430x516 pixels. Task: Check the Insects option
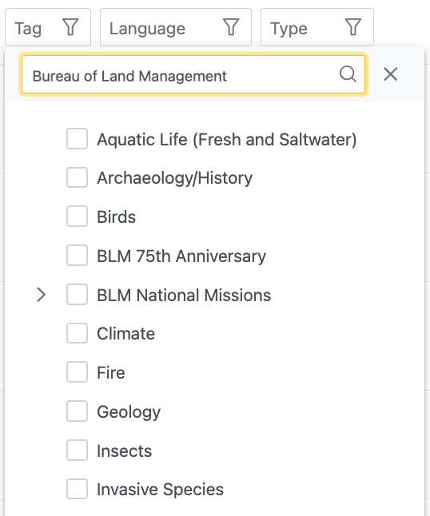coord(77,451)
